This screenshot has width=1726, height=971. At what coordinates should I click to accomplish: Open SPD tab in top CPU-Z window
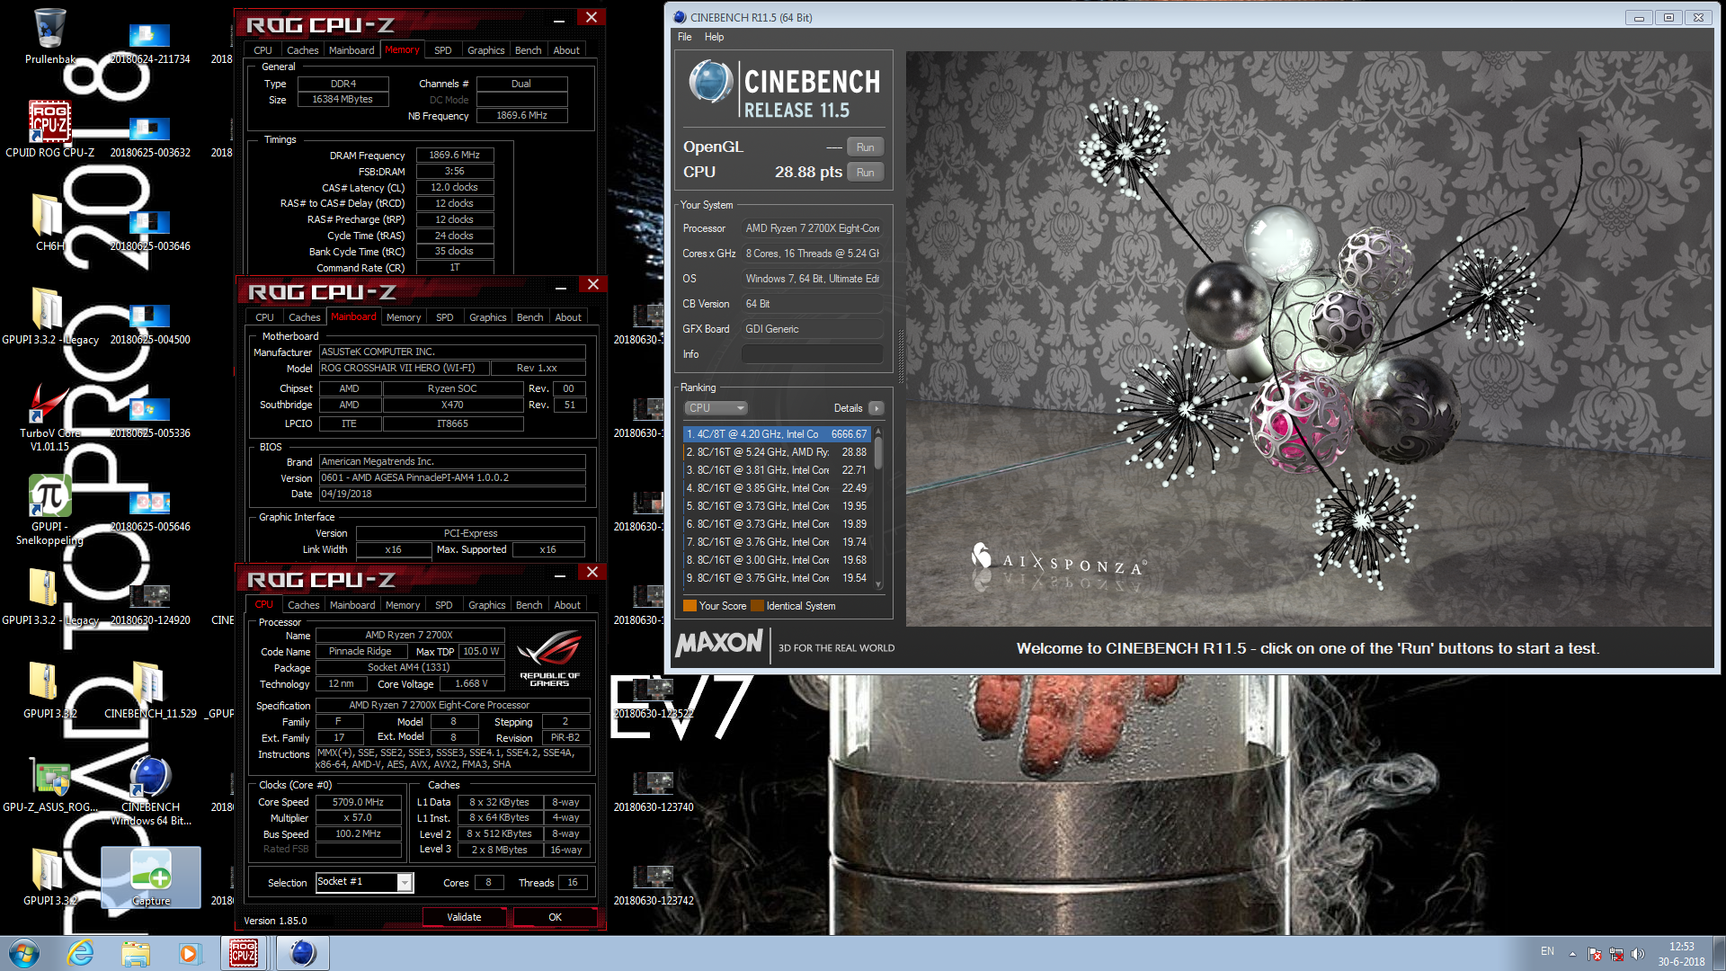[x=442, y=50]
